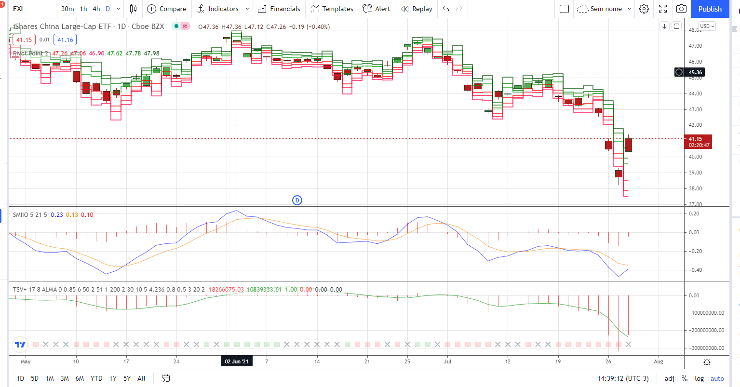Image resolution: width=740 pixels, height=387 pixels.
Task: Open the USD currency dropdown
Action: point(707,26)
